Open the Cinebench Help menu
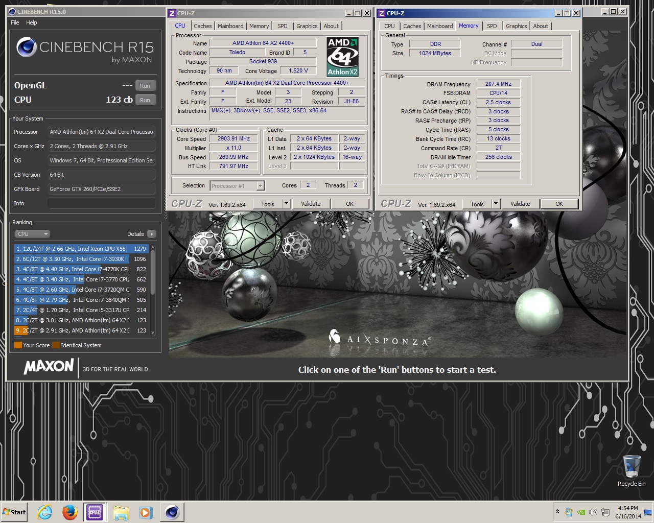Viewport: 654px width, 523px height. point(32,22)
